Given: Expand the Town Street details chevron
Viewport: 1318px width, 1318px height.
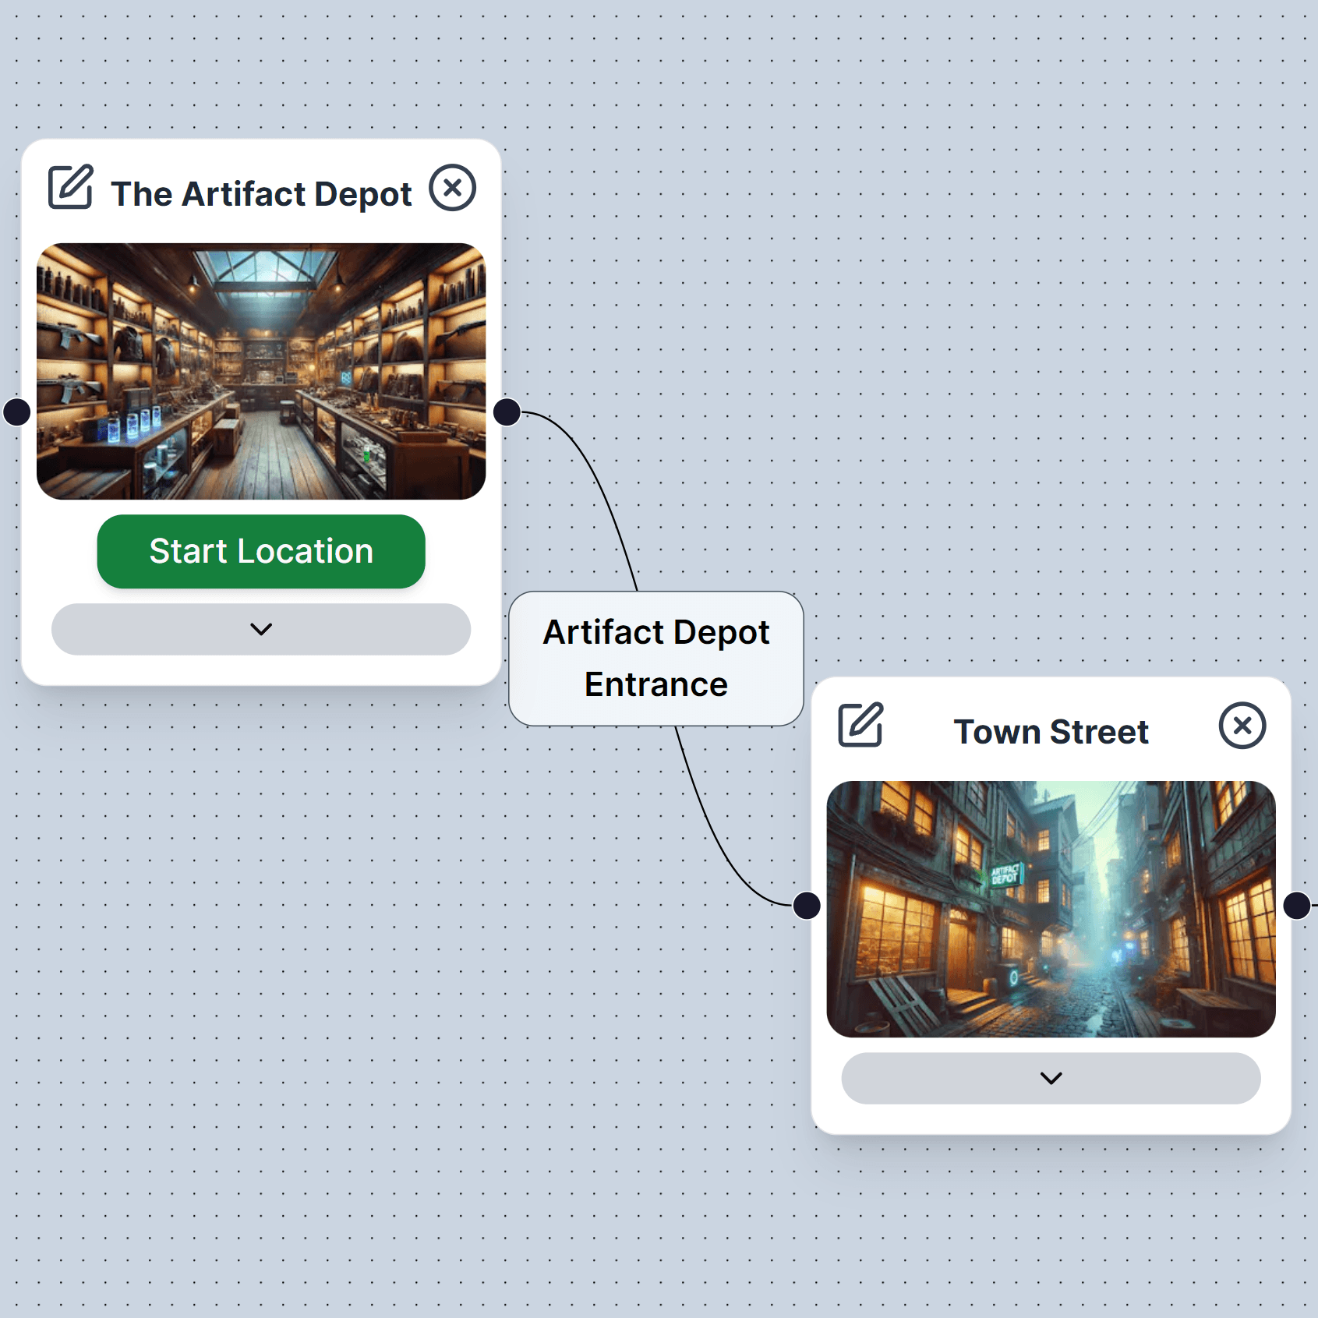Looking at the screenshot, I should [1051, 1078].
